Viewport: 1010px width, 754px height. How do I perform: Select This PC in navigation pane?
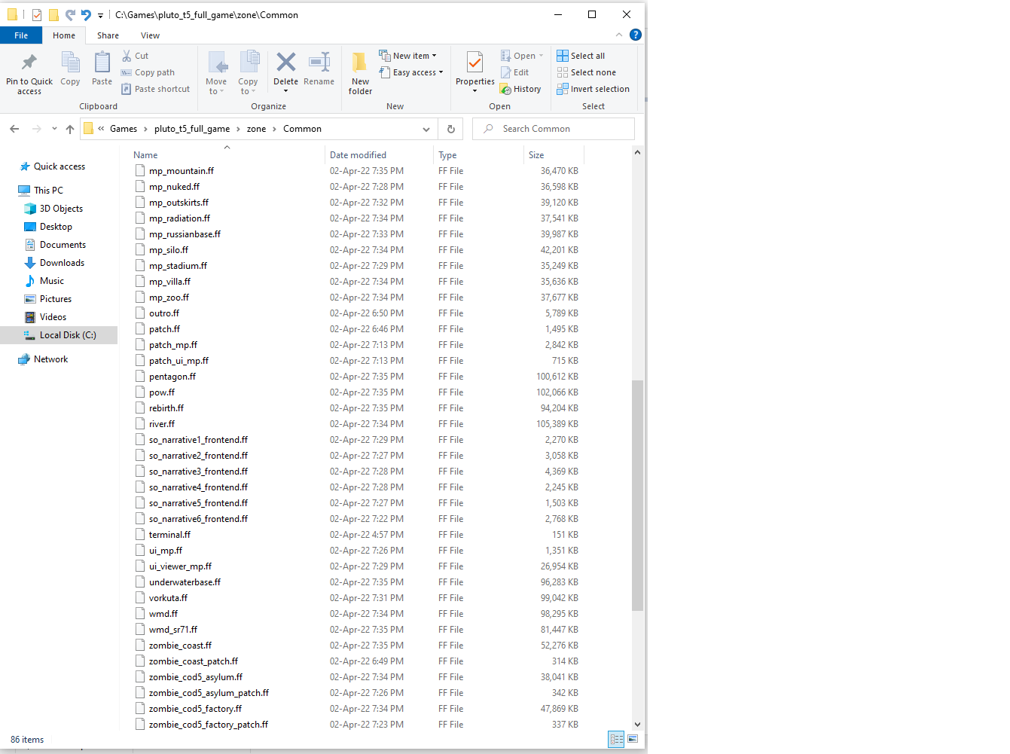(x=48, y=191)
